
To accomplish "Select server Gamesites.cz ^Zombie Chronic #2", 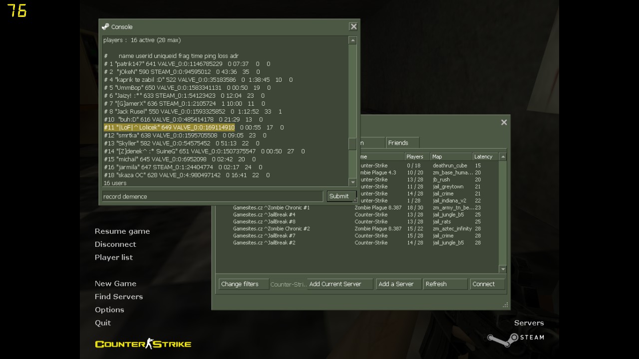I will tap(358, 228).
